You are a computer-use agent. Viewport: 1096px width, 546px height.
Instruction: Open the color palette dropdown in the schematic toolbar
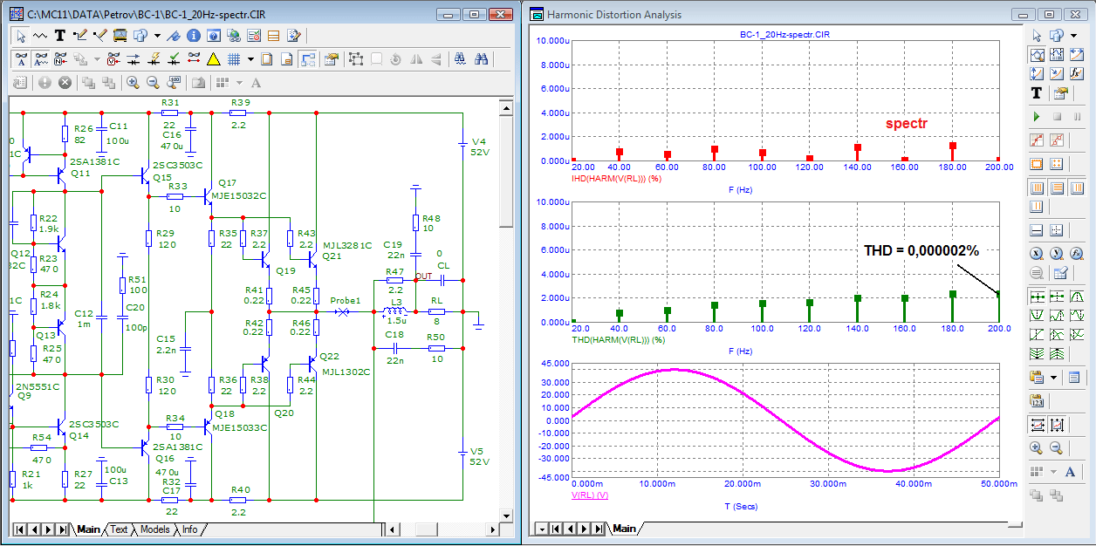pyautogui.click(x=239, y=83)
